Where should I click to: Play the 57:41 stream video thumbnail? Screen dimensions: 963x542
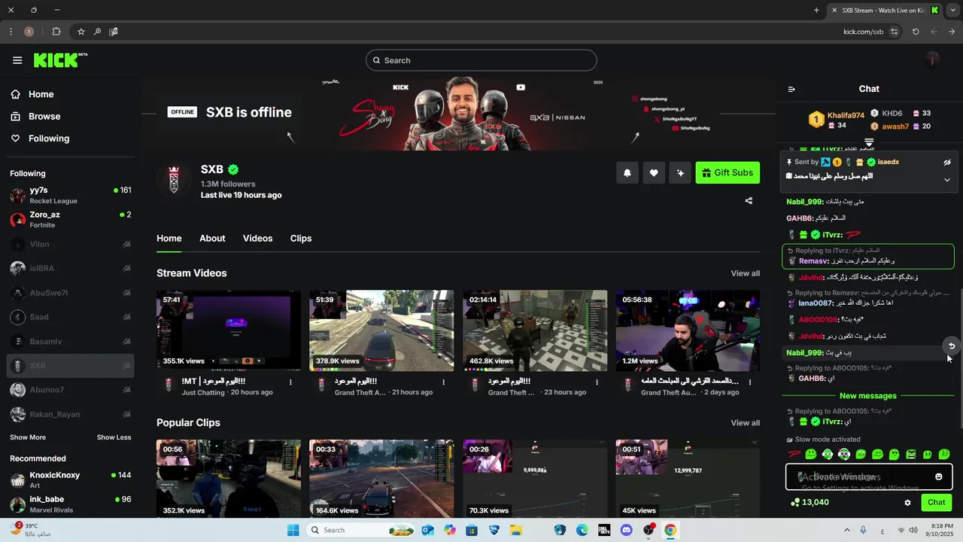229,330
